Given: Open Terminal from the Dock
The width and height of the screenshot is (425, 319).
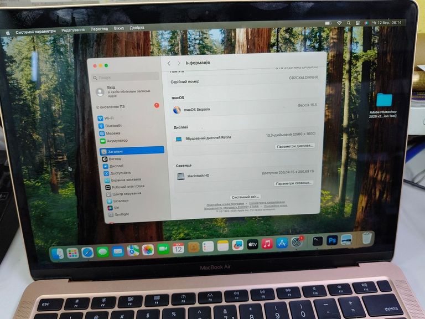Looking at the screenshot, I should pos(318,241).
